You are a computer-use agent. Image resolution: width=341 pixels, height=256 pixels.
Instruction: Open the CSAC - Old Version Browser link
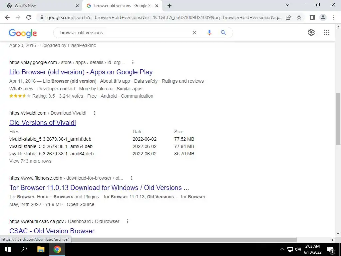(52, 231)
